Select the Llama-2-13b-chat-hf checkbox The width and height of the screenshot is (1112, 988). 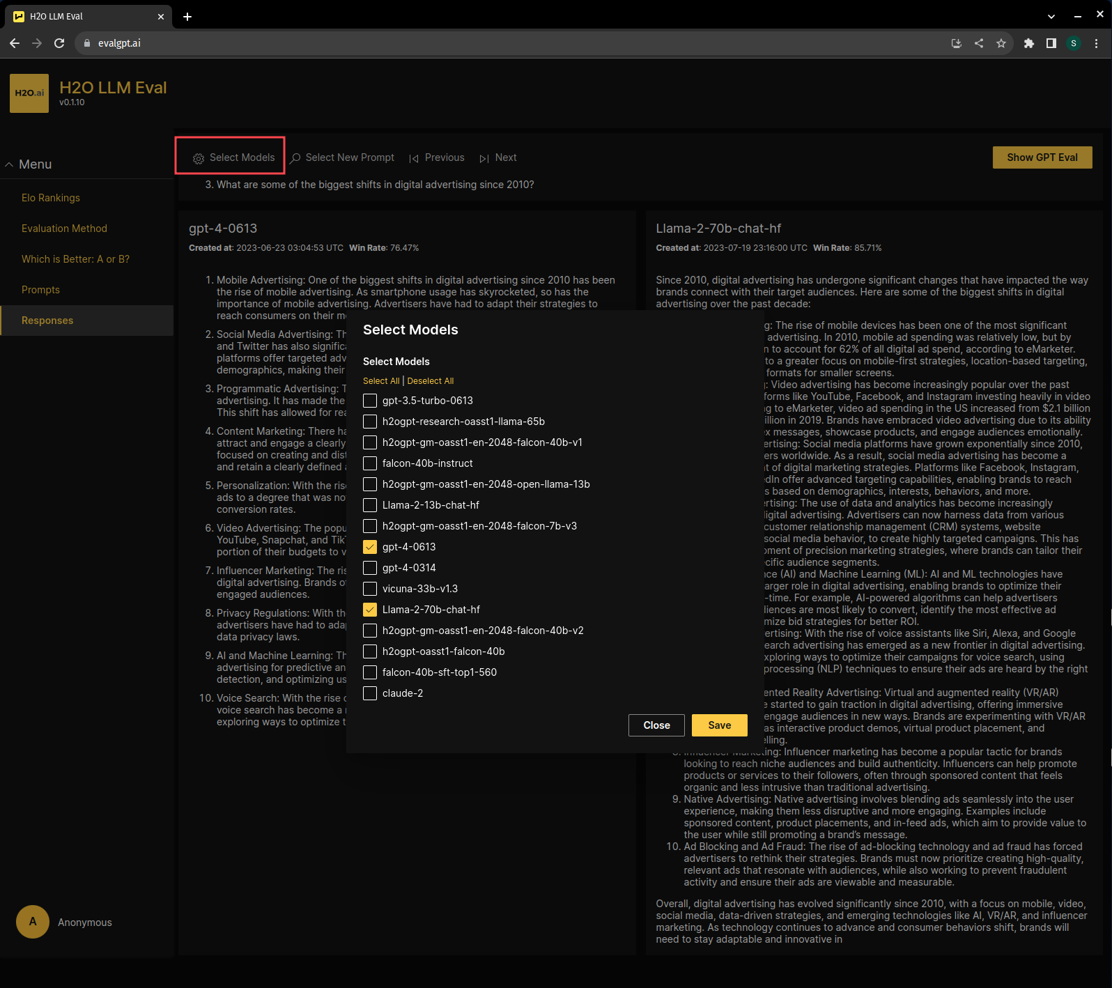coord(370,505)
